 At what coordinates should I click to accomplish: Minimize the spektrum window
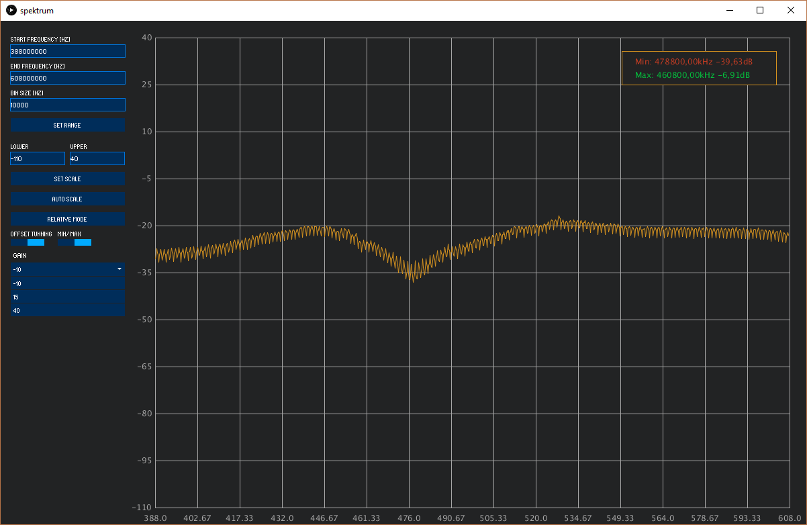[730, 10]
